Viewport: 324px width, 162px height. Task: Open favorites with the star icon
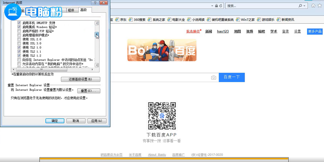[319, 6]
